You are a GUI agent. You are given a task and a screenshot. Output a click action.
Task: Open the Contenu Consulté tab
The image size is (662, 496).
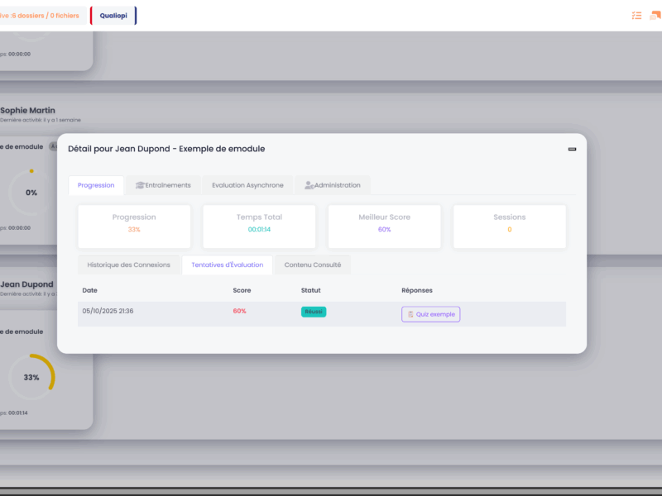coord(313,265)
